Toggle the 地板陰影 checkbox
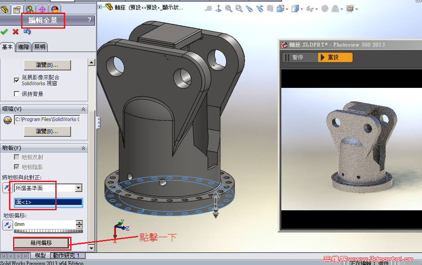 (17, 167)
